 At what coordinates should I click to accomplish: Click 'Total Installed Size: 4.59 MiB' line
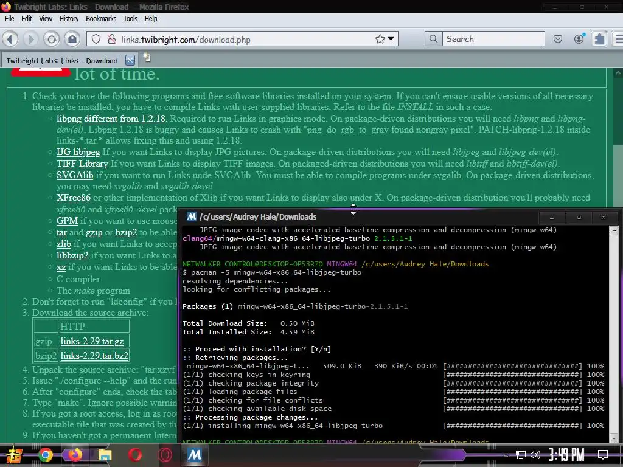click(248, 332)
